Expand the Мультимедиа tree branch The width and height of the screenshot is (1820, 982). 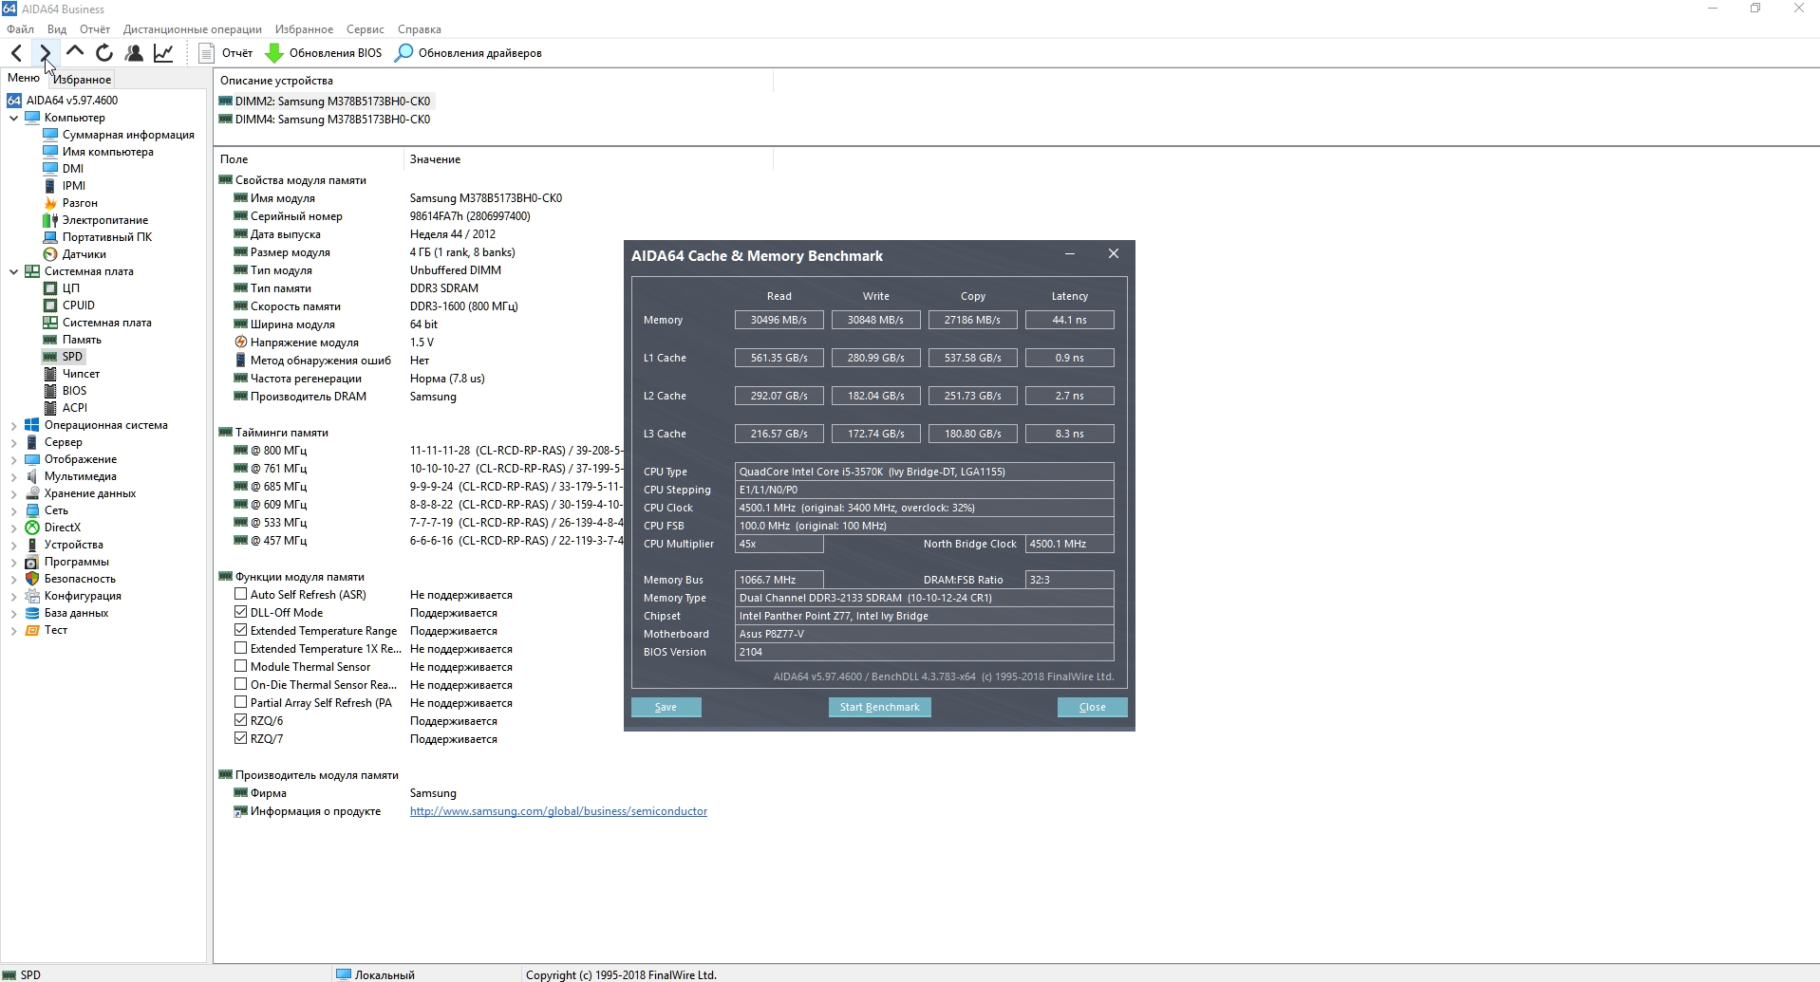pyautogui.click(x=14, y=476)
